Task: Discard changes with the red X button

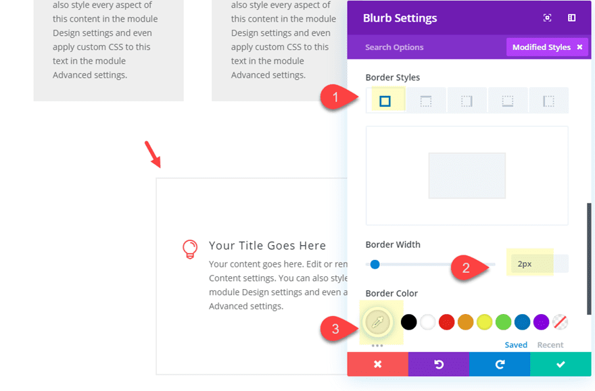Action: [x=377, y=364]
